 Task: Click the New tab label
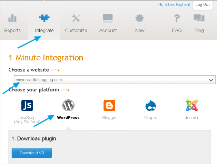tap(140, 30)
